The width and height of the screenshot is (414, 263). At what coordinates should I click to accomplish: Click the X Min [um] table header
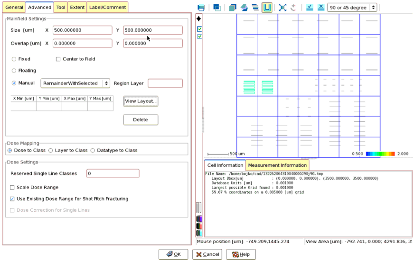coord(23,99)
